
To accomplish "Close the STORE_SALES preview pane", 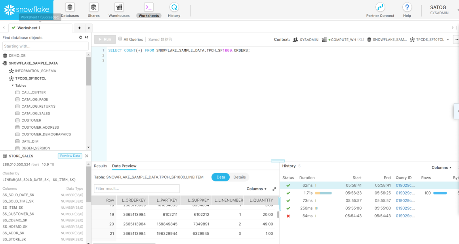I will (x=87, y=156).
